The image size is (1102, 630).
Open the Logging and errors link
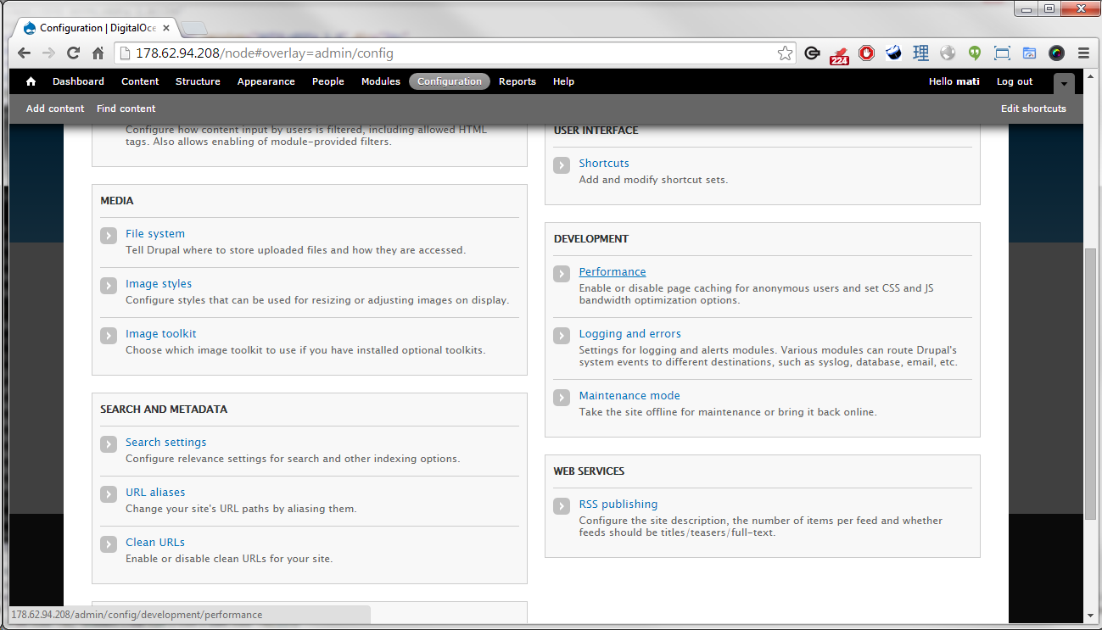(630, 334)
